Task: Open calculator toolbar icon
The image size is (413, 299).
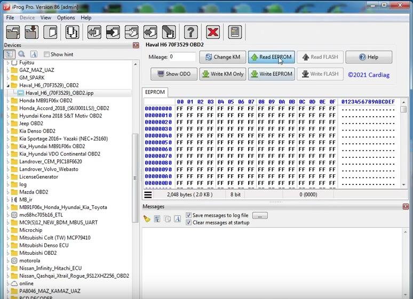Action: pyautogui.click(x=235, y=32)
